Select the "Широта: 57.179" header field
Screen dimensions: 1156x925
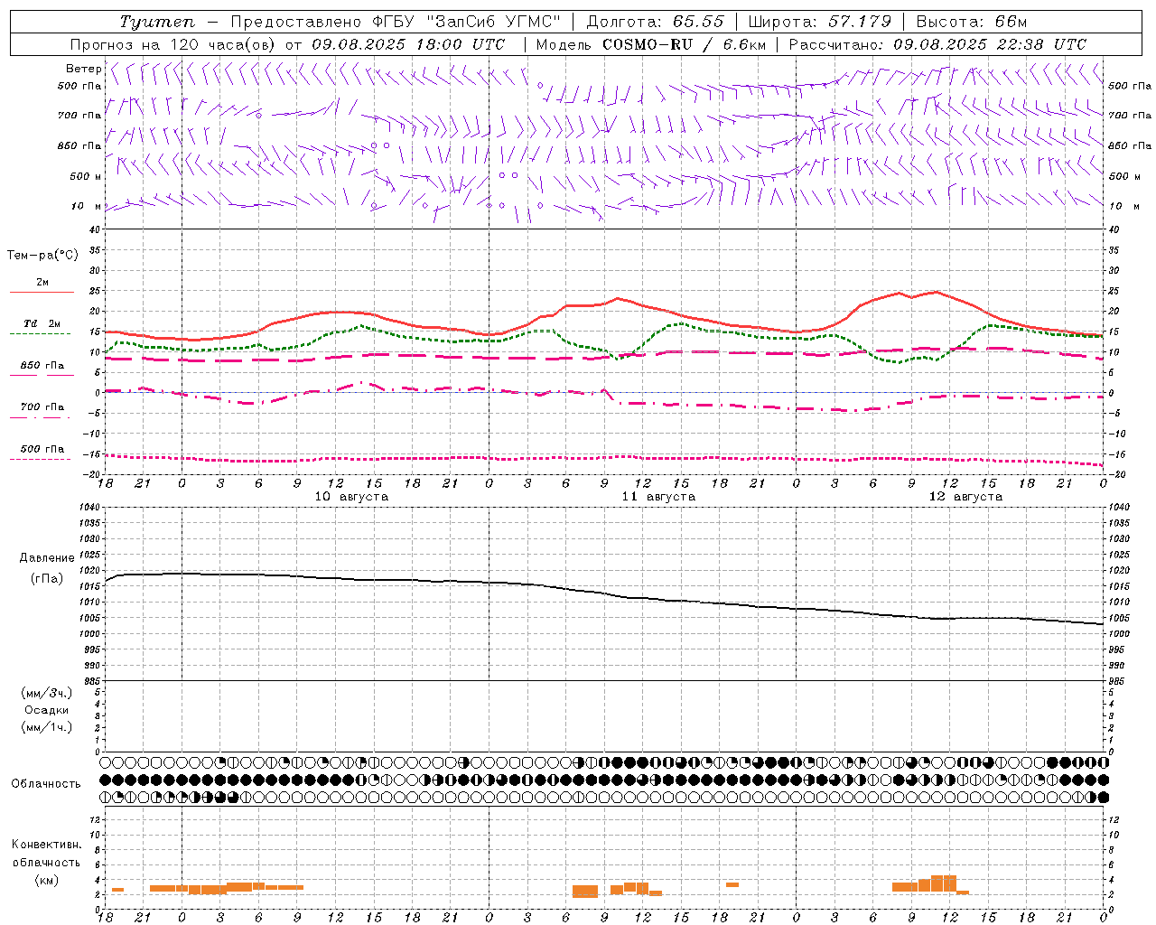coord(820,22)
